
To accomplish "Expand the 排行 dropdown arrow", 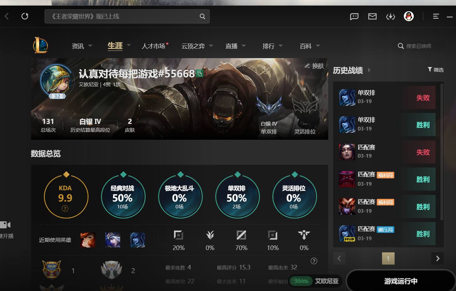I will click(x=280, y=45).
